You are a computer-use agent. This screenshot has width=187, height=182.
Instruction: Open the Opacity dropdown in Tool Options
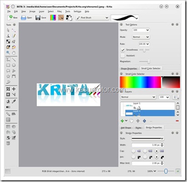coord(141,30)
